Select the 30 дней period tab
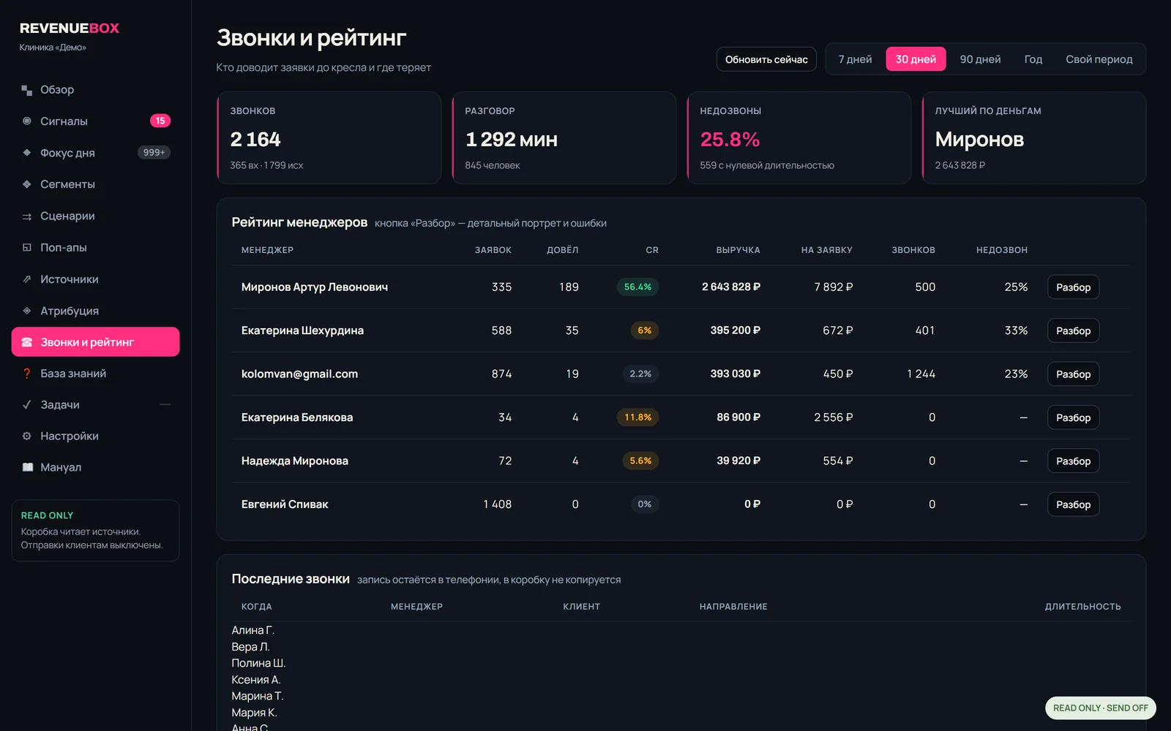The height and width of the screenshot is (731, 1171). point(916,59)
